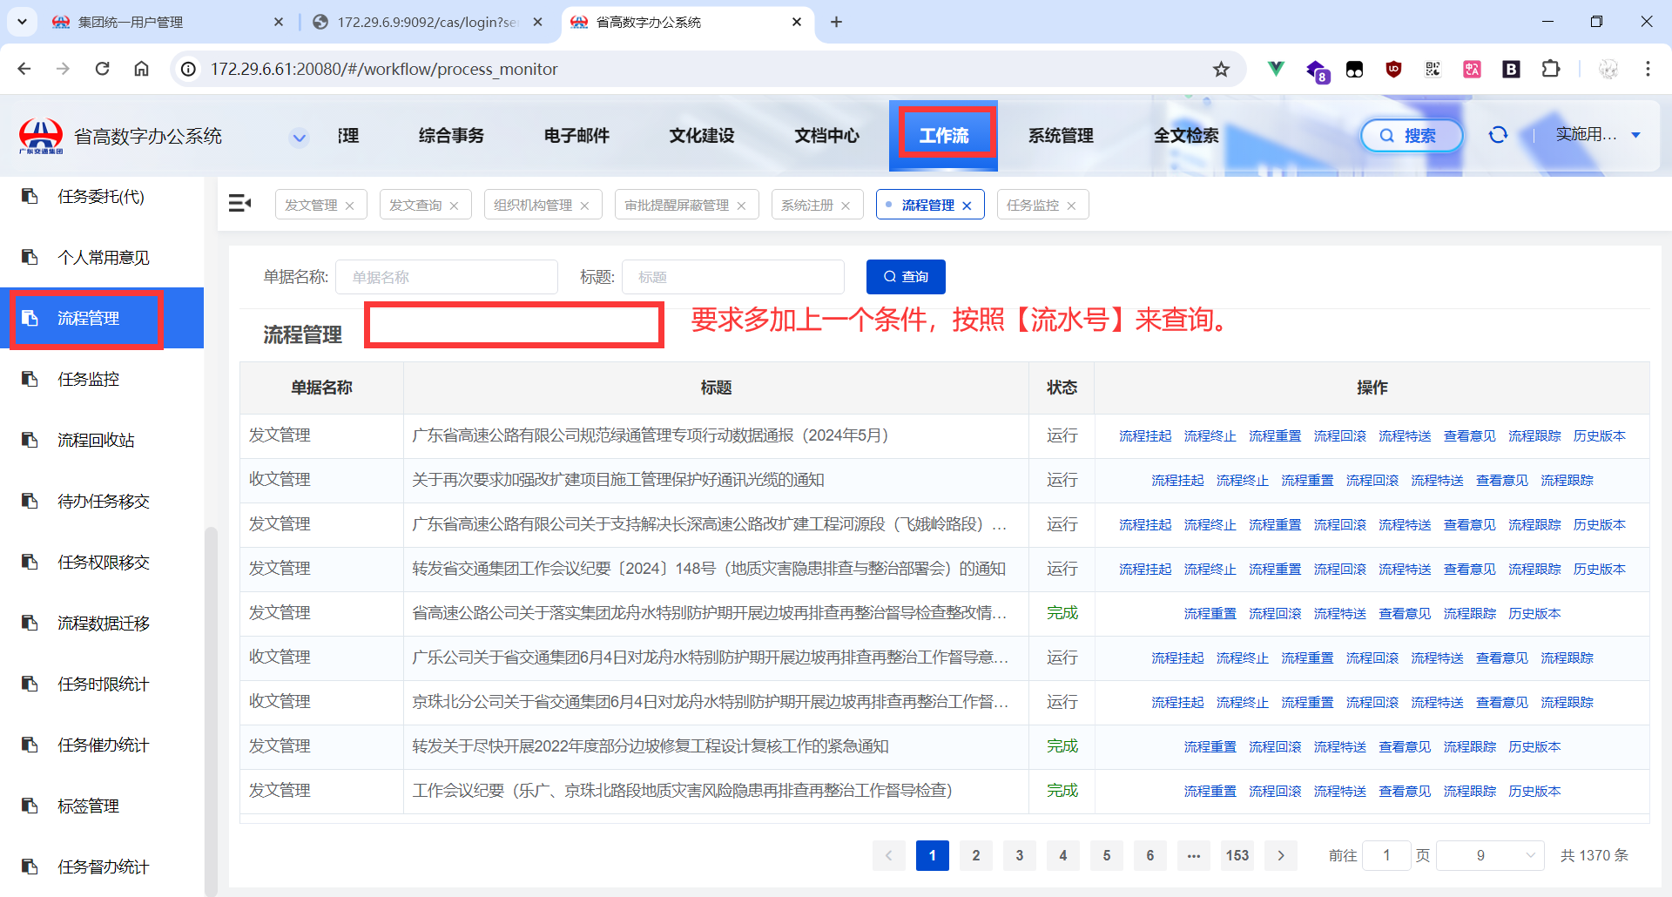1672x897 pixels.
Task: Open the user account dropdown arrow
Action: 1635,135
